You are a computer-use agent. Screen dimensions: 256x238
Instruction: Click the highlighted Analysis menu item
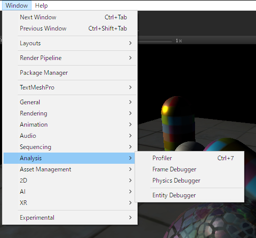point(69,158)
